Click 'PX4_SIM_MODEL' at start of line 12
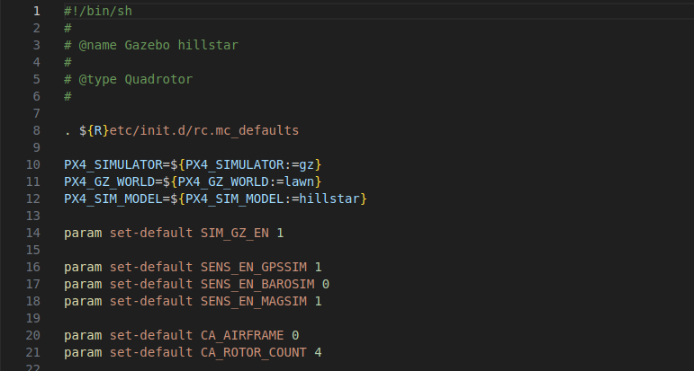Image resolution: width=694 pixels, height=371 pixels. 113,199
